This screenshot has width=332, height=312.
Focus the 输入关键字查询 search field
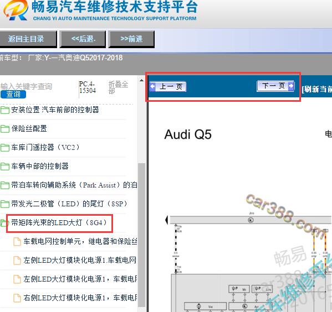(x=26, y=86)
